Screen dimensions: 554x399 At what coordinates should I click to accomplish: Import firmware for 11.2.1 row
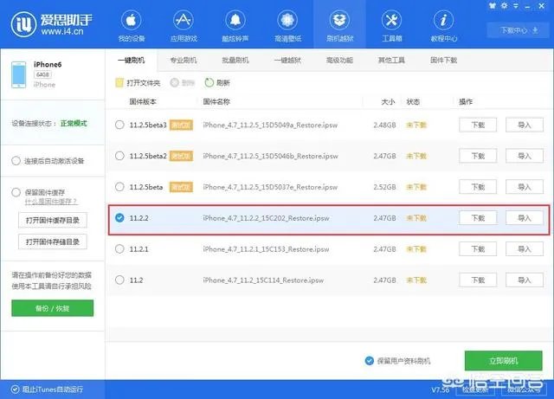(525, 248)
